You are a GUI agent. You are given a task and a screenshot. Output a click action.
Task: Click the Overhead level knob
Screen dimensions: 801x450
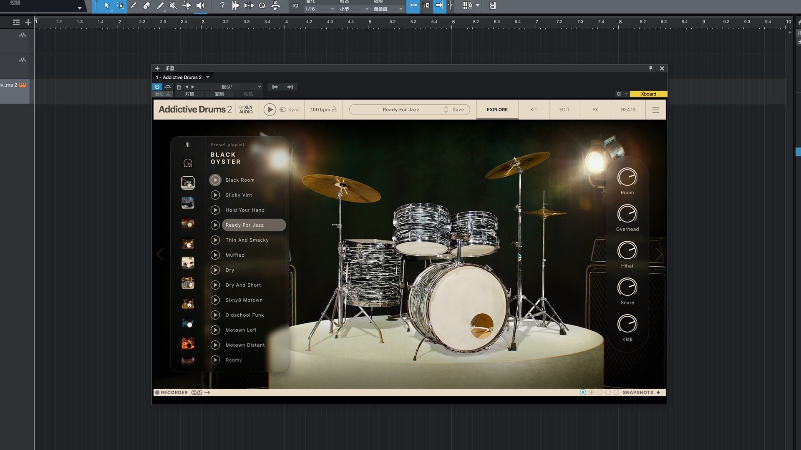(x=627, y=214)
